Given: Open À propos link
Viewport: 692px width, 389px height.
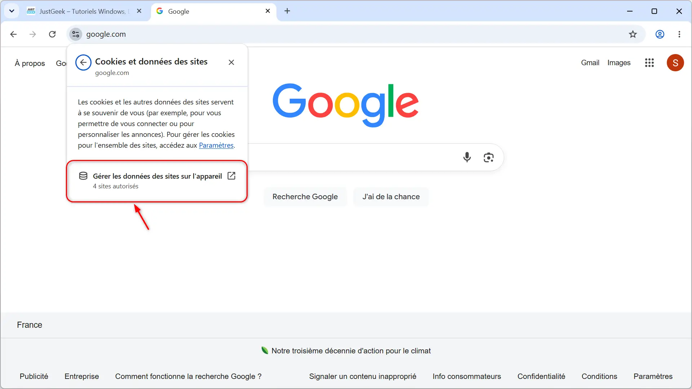Looking at the screenshot, I should pyautogui.click(x=30, y=63).
